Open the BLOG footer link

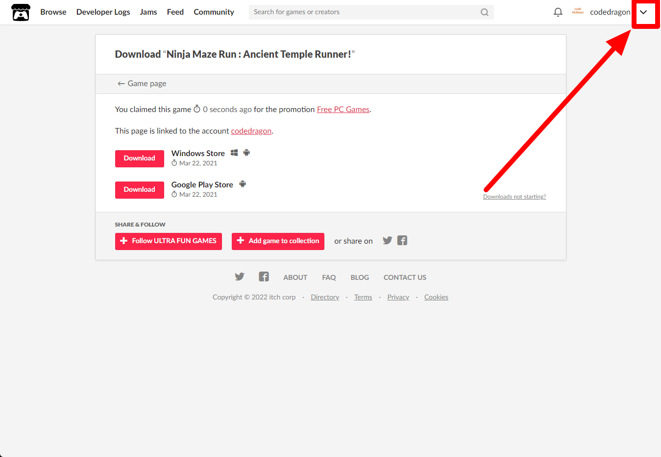point(360,277)
